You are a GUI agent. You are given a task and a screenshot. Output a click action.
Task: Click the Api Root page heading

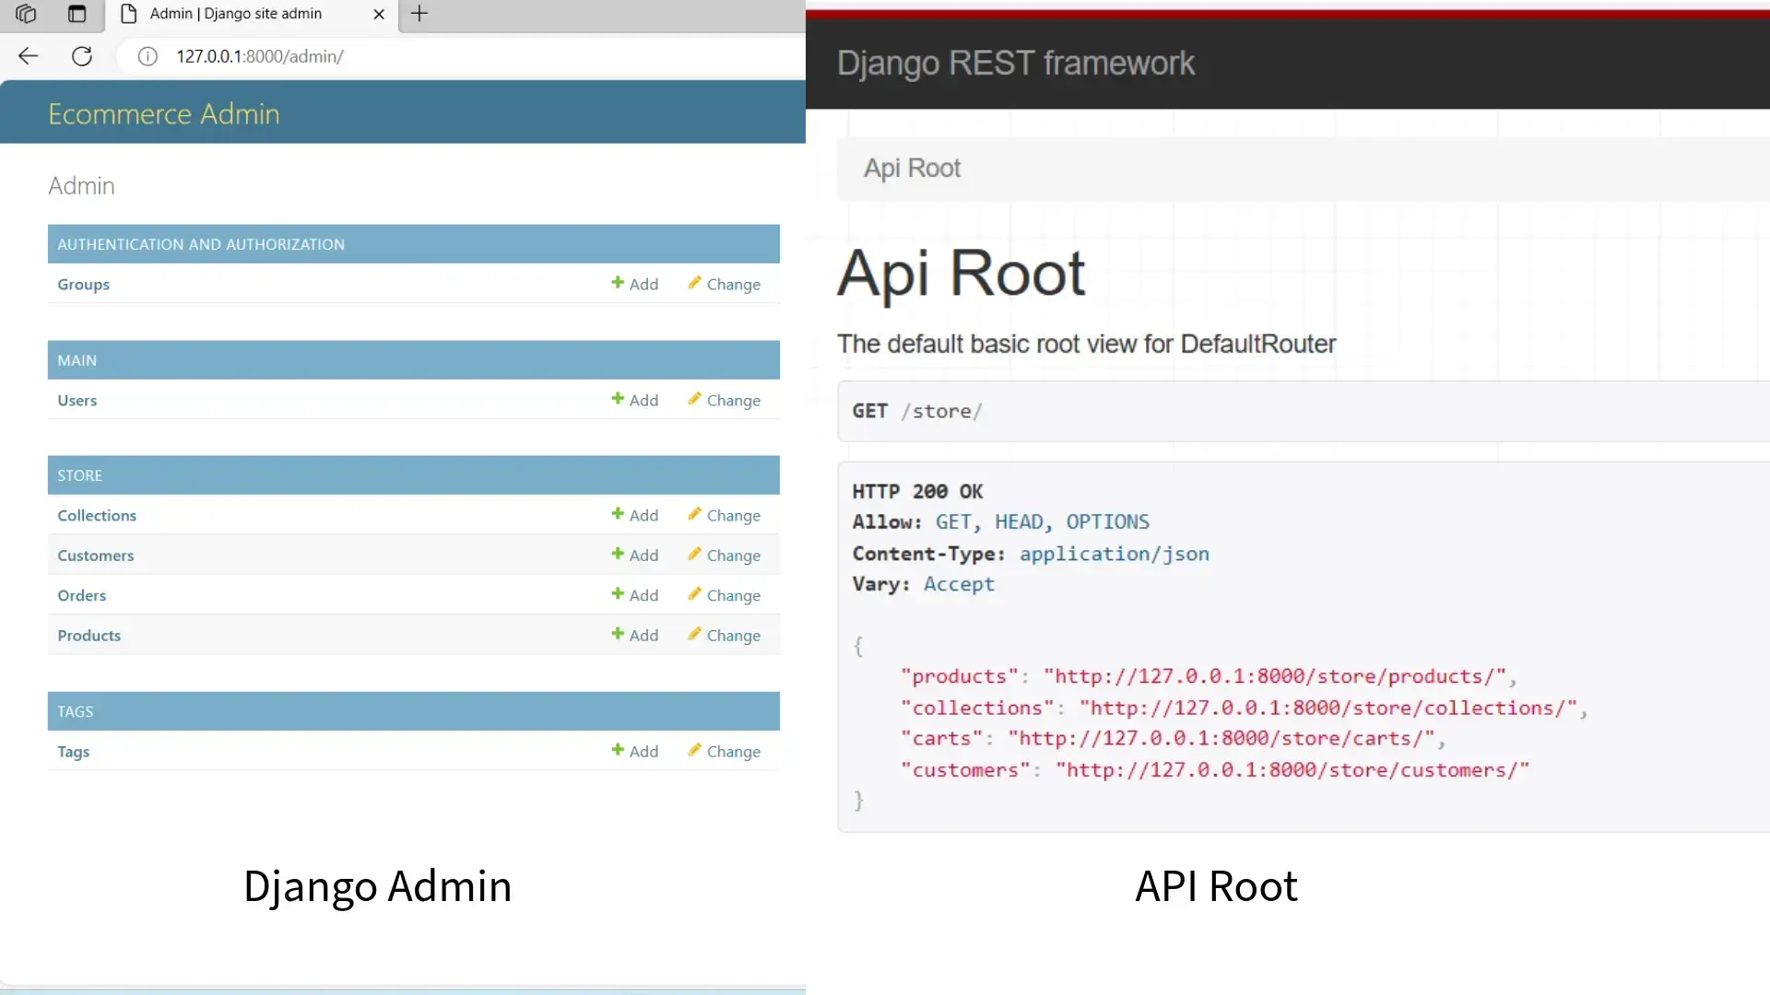tap(962, 274)
